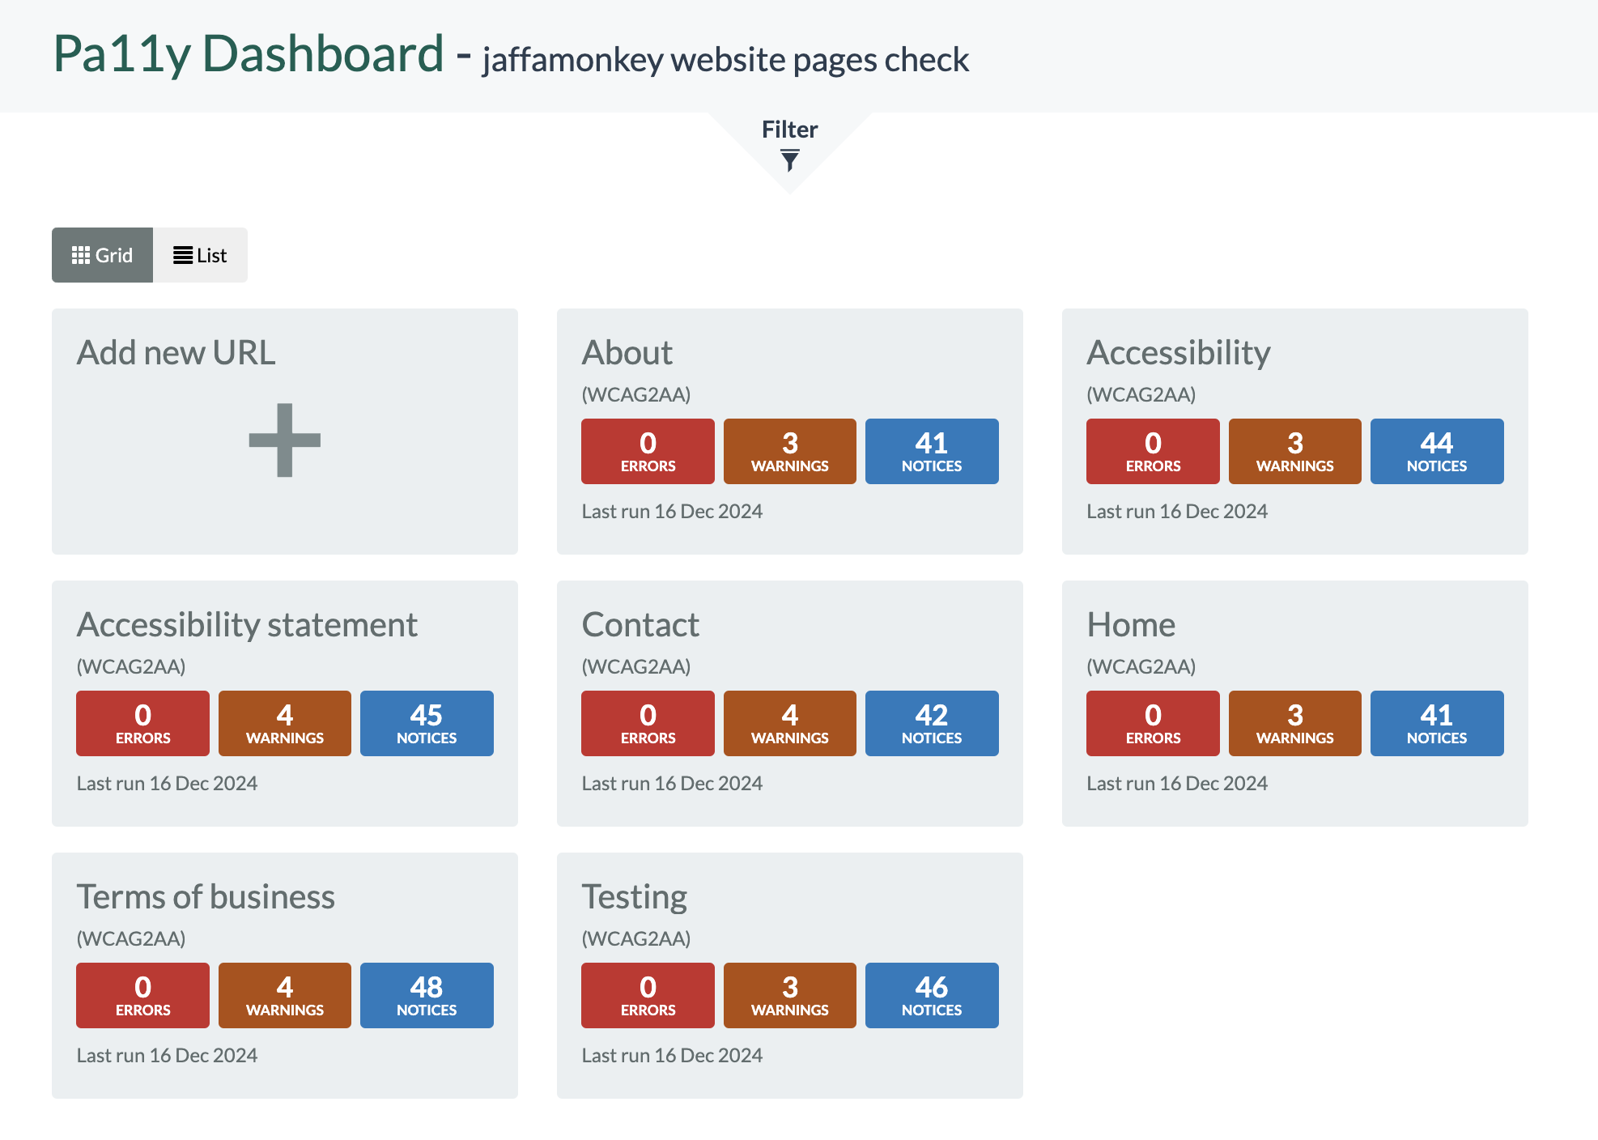Click Accessibility card's 44 notices badge
This screenshot has width=1598, height=1140.
1437,451
